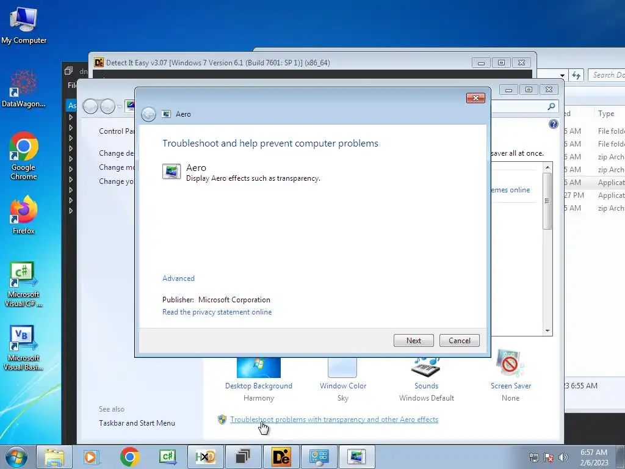
Task: Open the Advanced link in the troubleshooter
Action: 179,278
